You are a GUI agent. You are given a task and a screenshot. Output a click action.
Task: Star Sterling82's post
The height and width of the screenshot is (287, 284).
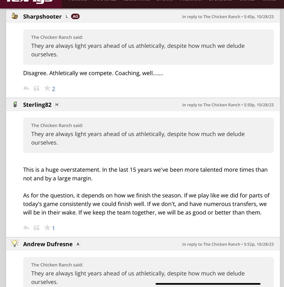pos(47,228)
